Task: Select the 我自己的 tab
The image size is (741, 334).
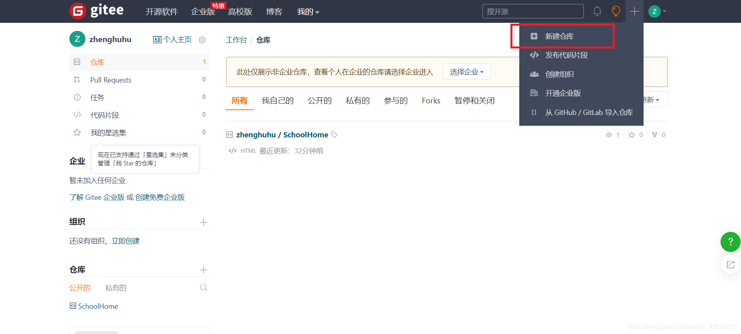Action: pos(277,101)
